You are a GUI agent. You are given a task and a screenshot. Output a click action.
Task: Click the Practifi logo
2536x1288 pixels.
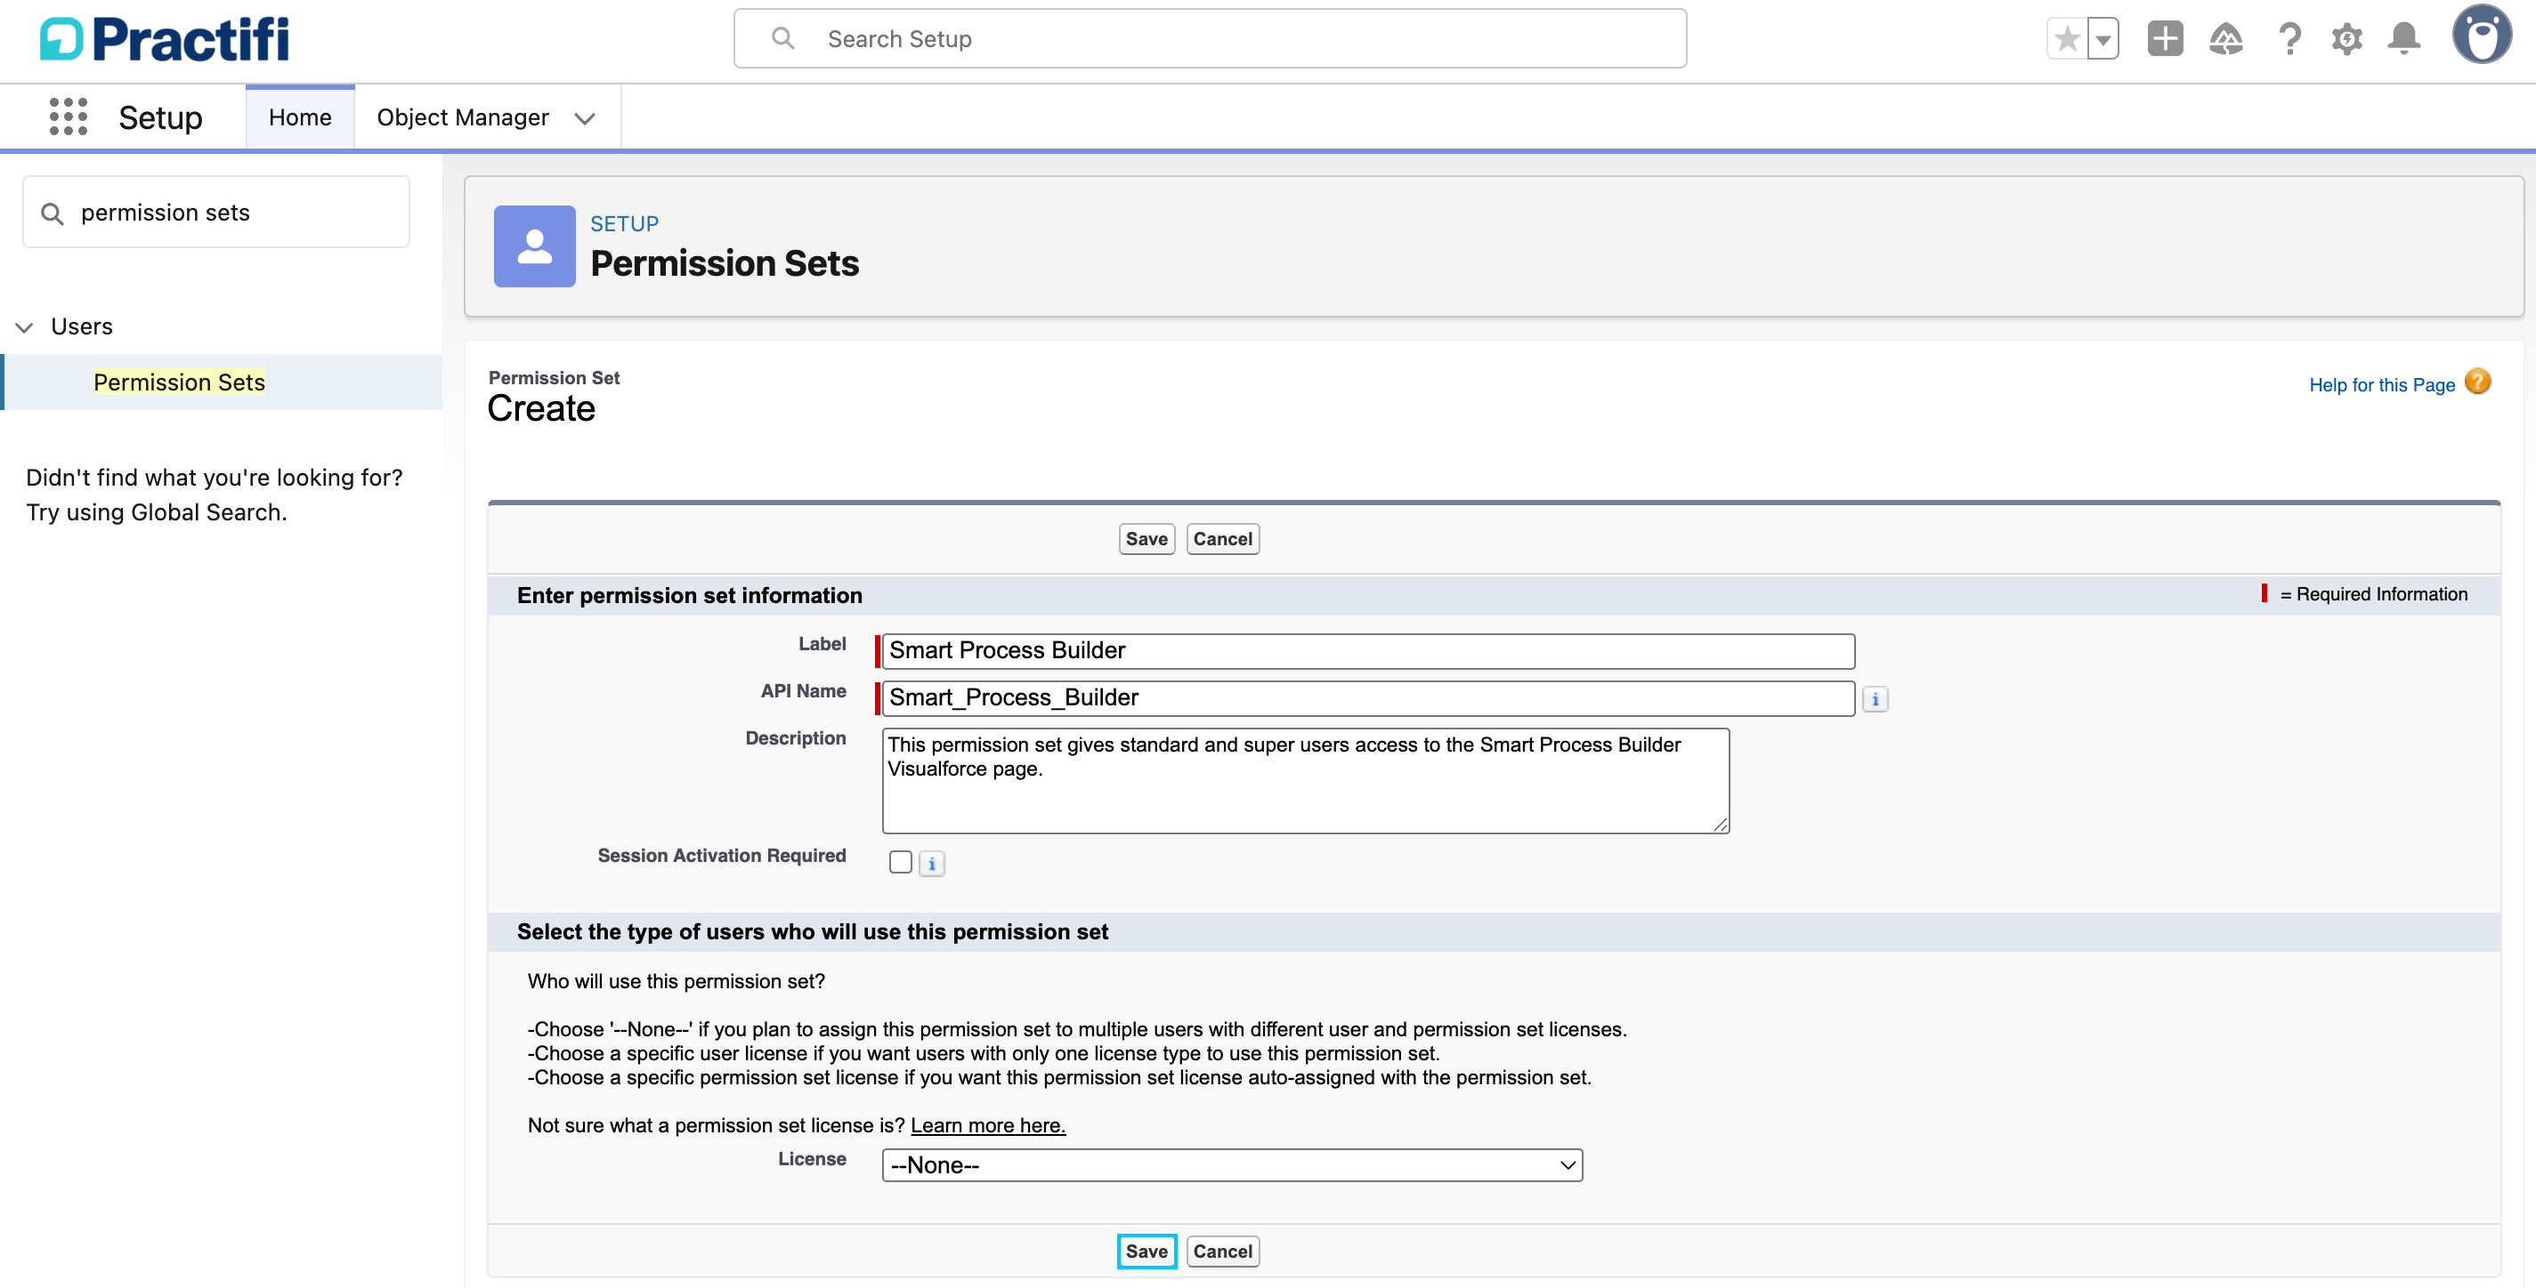[165, 39]
